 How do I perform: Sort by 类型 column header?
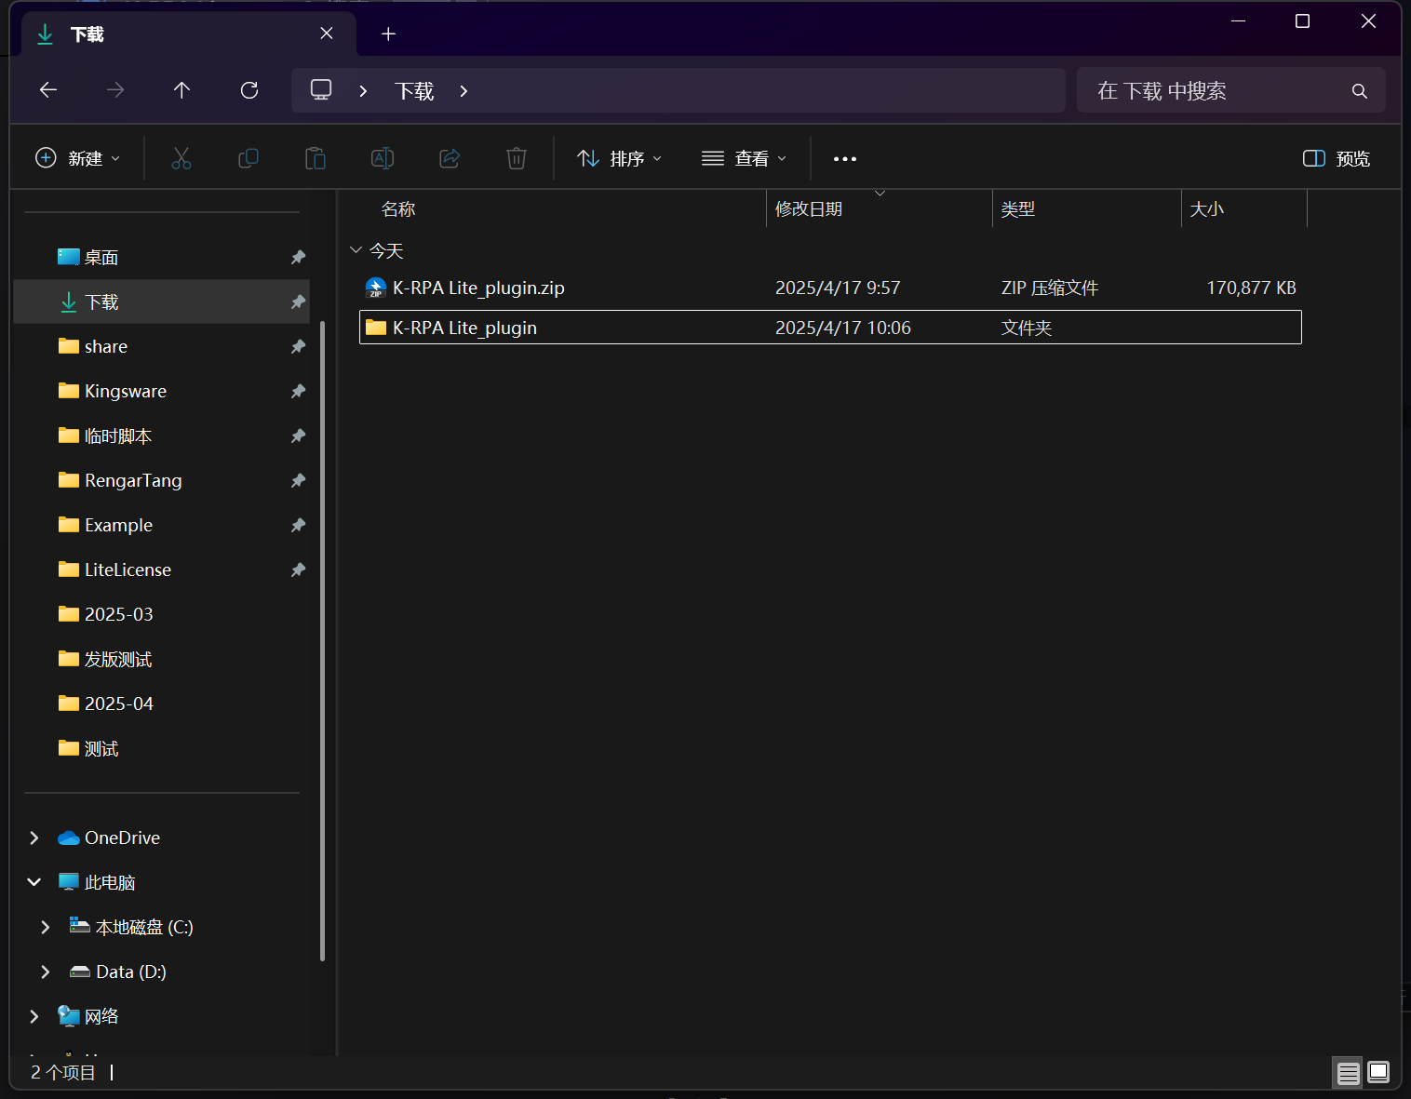1087,209
